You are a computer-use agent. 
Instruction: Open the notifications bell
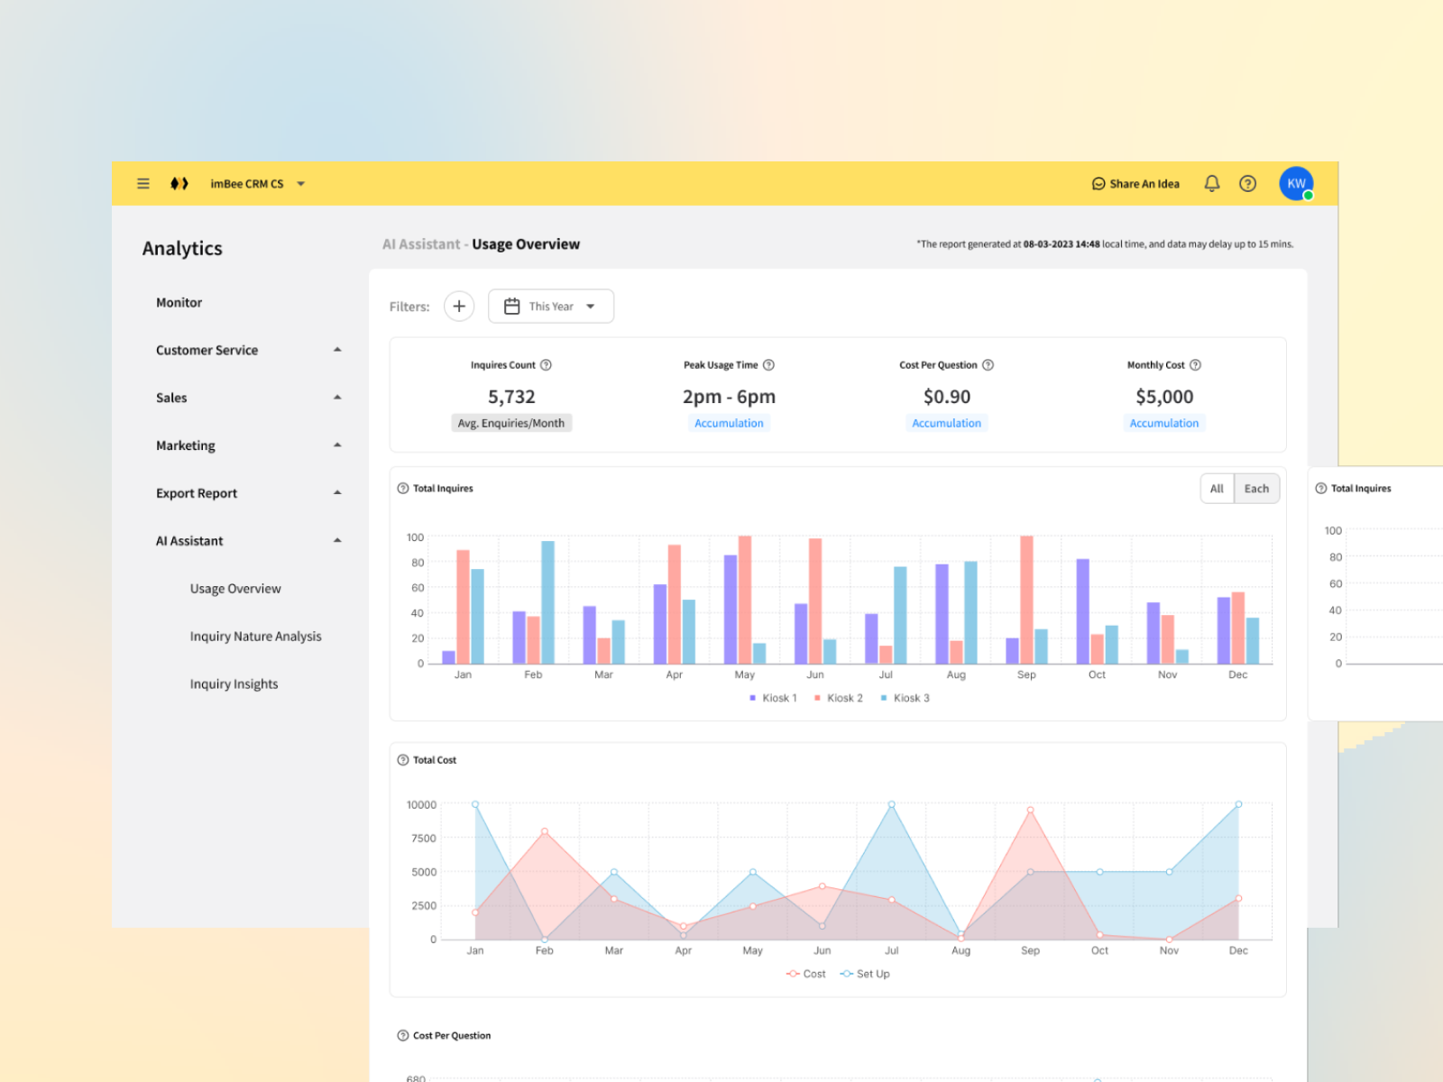[1211, 183]
